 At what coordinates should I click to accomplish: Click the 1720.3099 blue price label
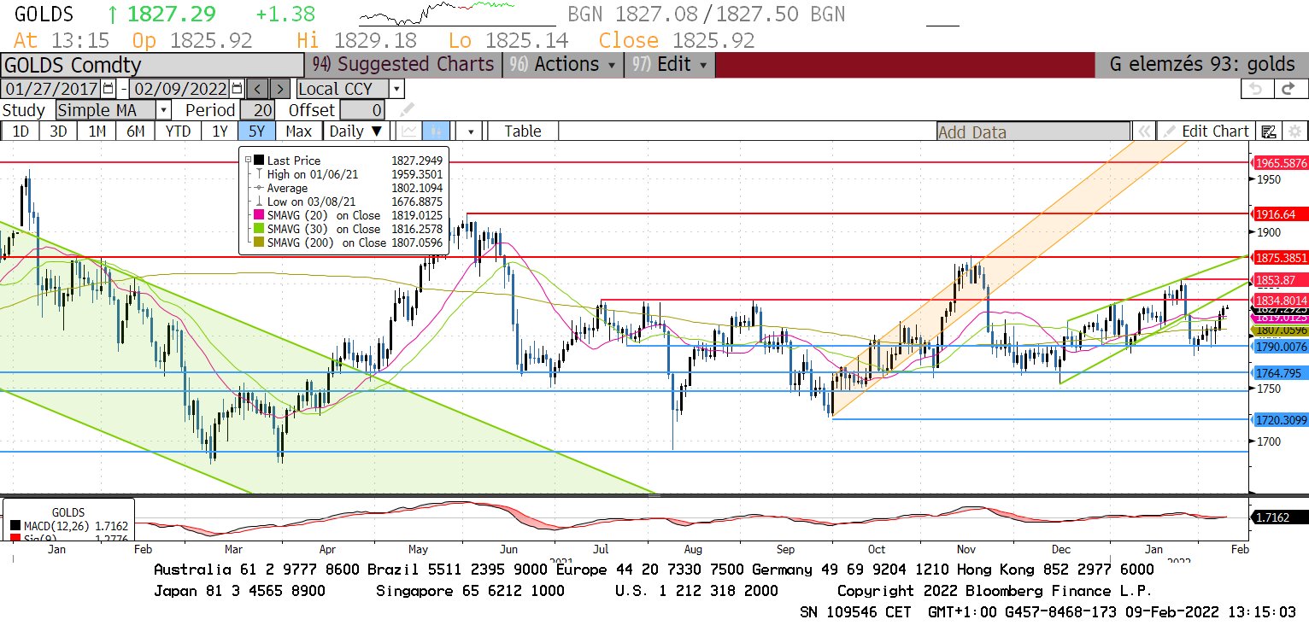point(1279,419)
